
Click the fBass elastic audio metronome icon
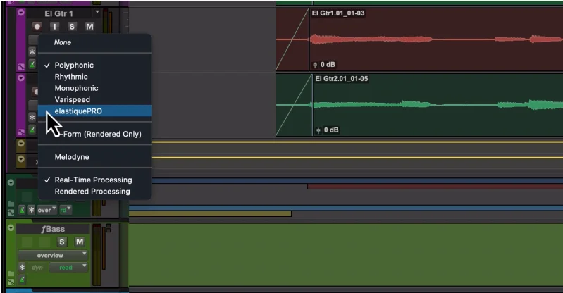22,280
